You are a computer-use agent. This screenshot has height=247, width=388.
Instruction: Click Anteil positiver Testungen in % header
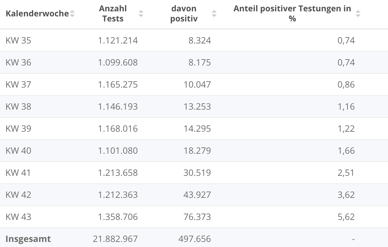click(292, 14)
